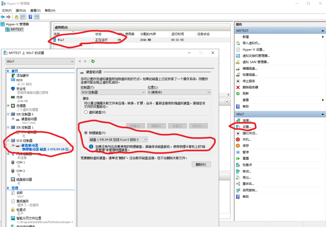
Task: Click the red X 删除服务器 action
Action: 250,87
